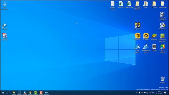The height and width of the screenshot is (95, 169).
Task: Open the Recycle Bin (Корзина)
Action: tap(162, 80)
